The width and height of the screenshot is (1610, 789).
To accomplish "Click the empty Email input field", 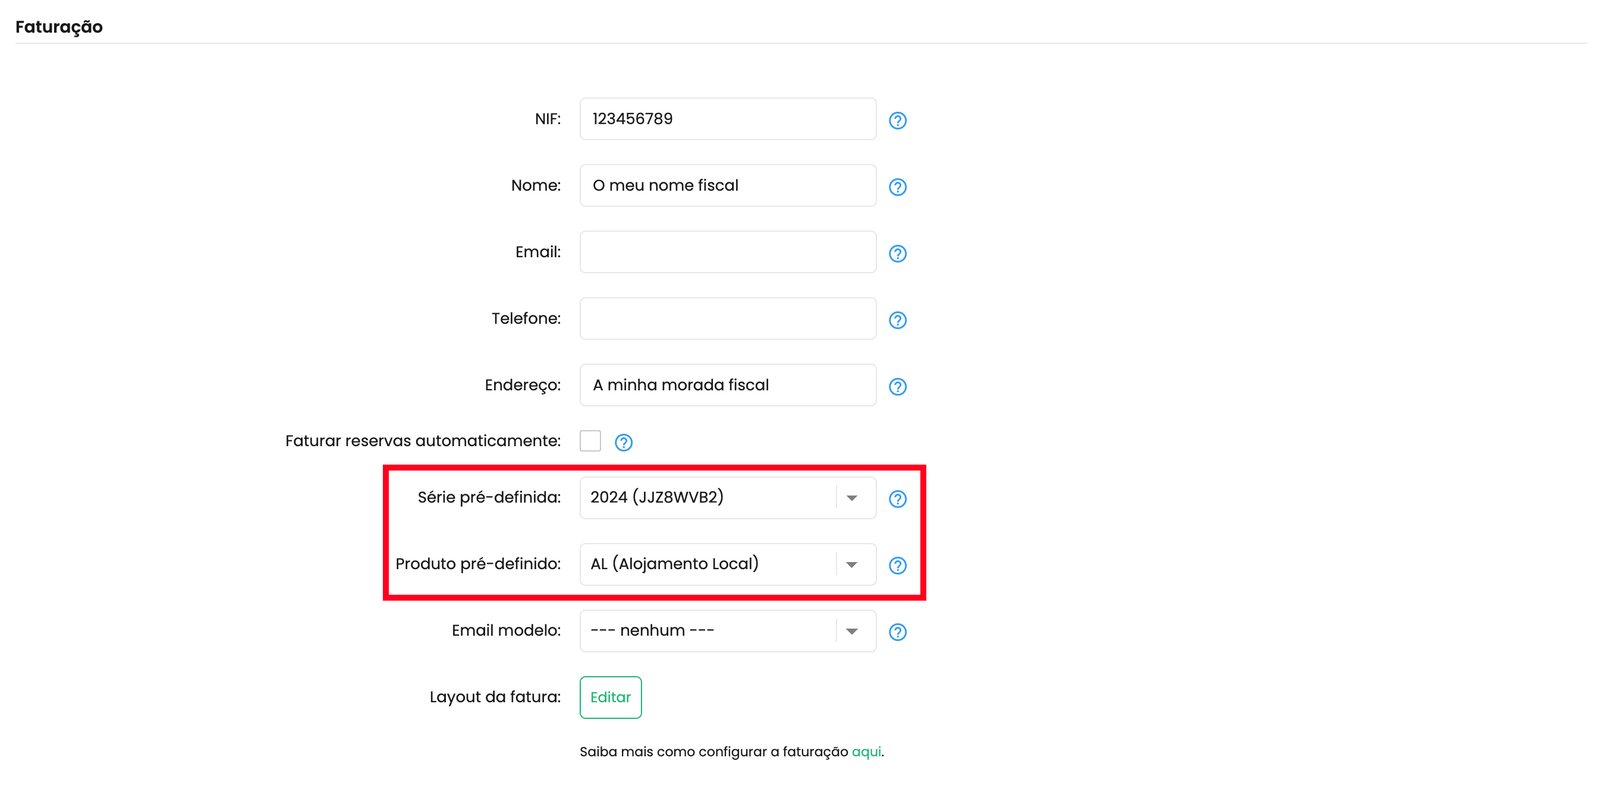I will (x=728, y=252).
